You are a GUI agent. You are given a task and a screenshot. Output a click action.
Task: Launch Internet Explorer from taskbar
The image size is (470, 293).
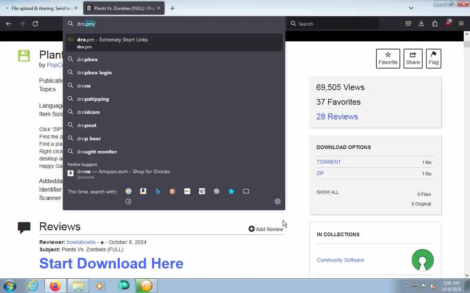[33, 286]
